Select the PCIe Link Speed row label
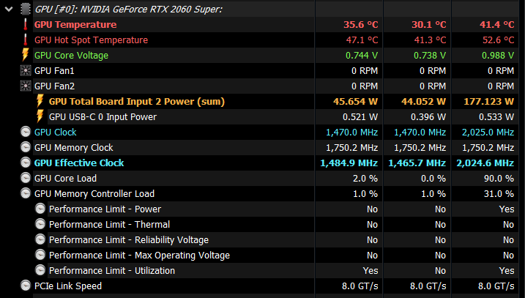Image resolution: width=525 pixels, height=298 pixels. click(68, 286)
